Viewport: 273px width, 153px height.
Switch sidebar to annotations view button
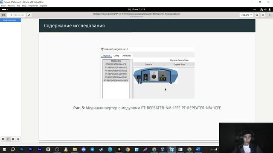[13, 139]
